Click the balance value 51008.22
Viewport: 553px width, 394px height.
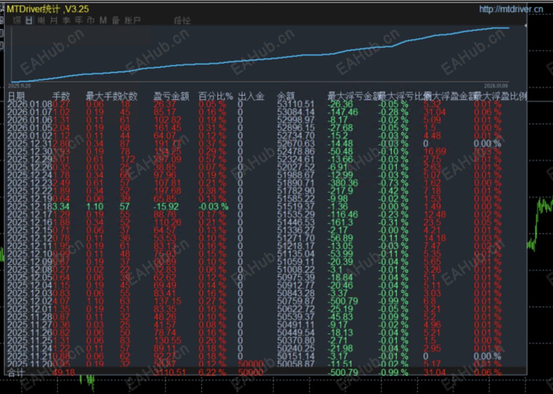296,270
